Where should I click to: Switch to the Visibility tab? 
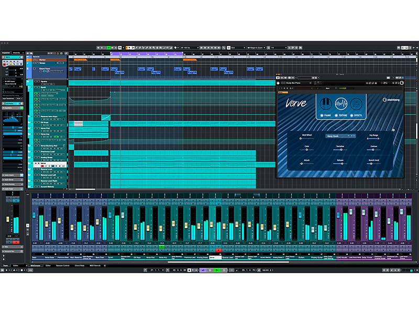(17, 53)
